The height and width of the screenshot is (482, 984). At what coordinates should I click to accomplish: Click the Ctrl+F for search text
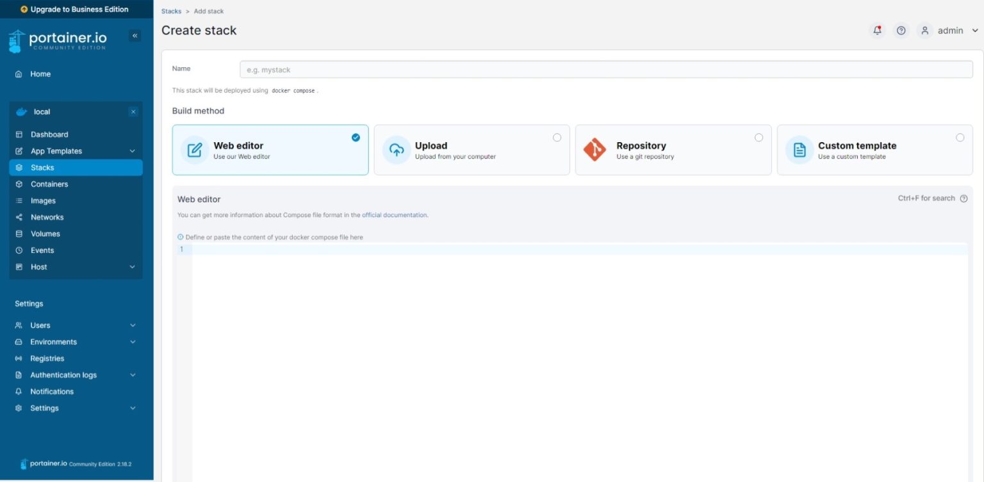click(926, 198)
